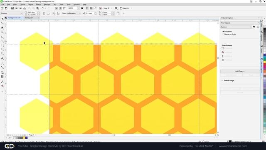Select the Connector tool
Screen dimensions: 266x150
pyautogui.click(x=2, y=67)
